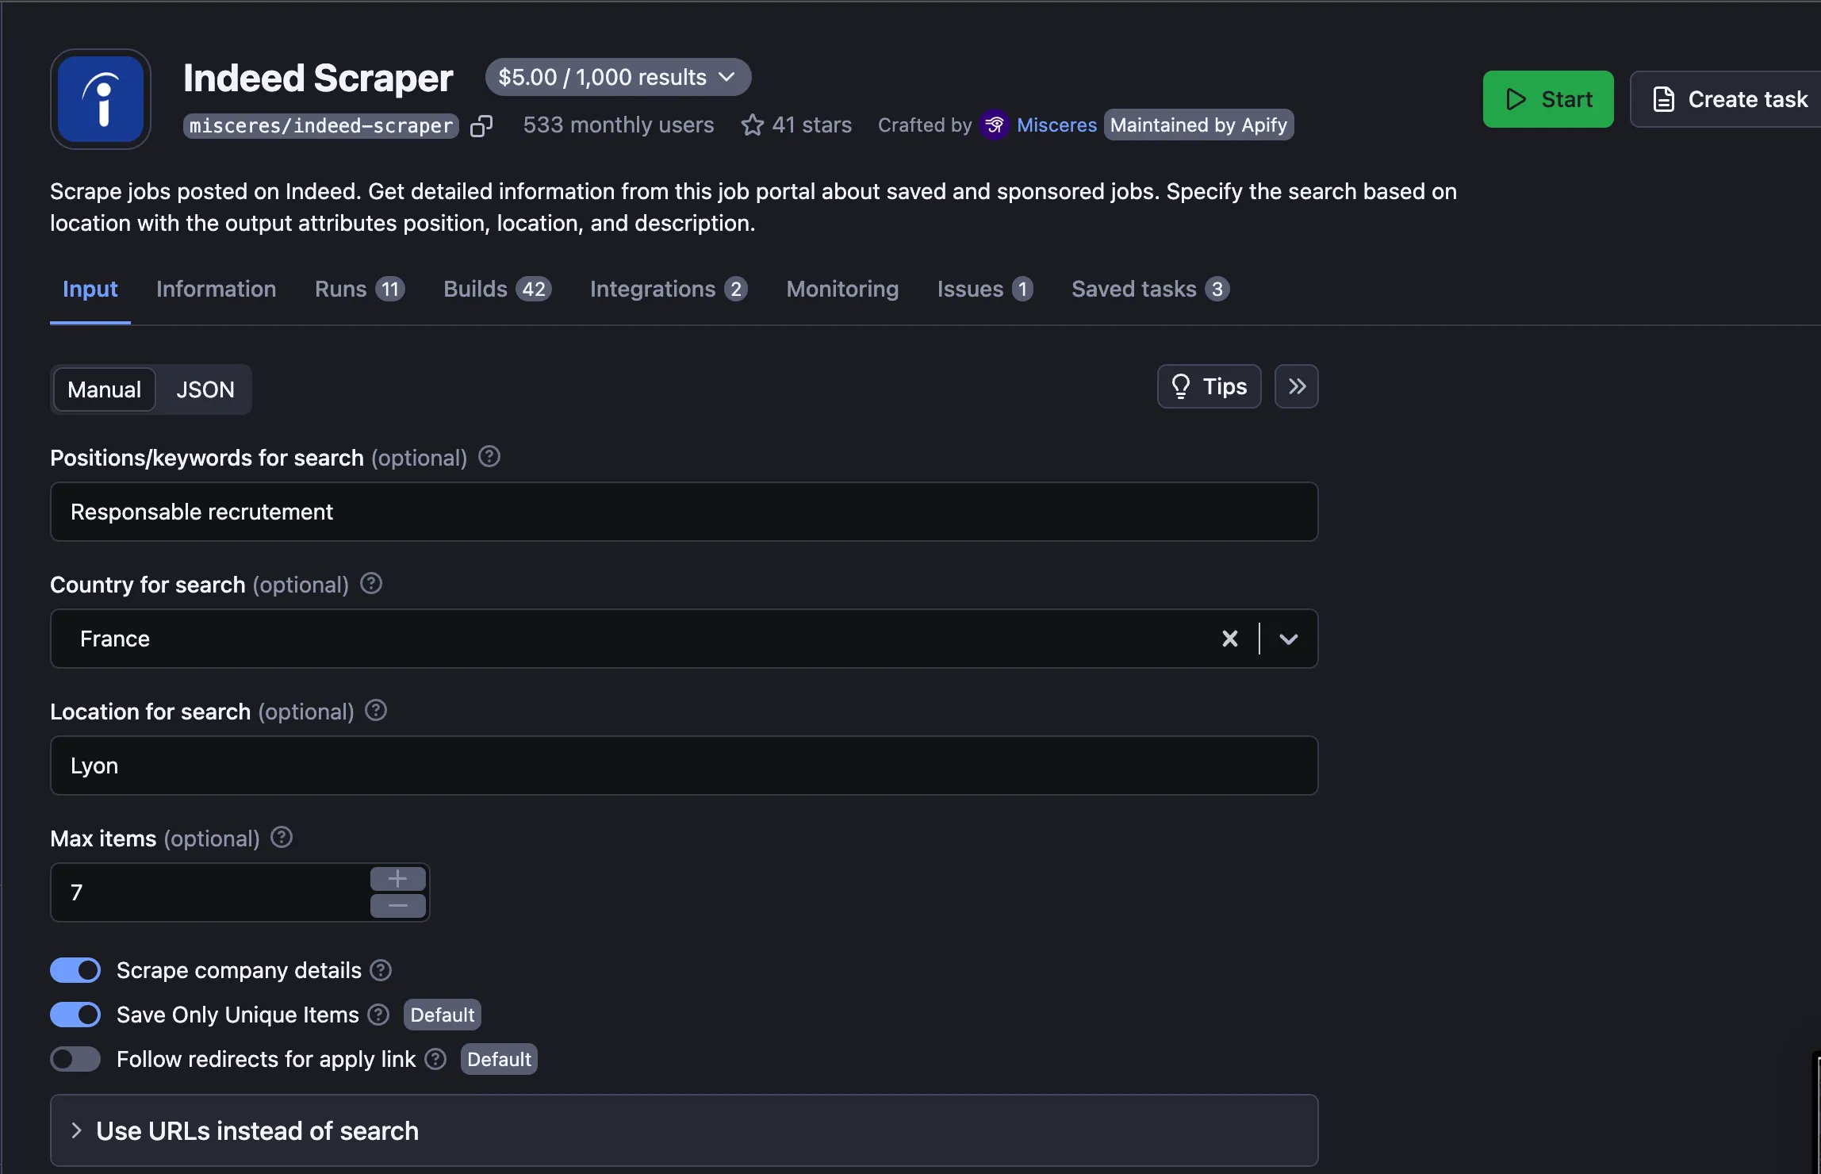This screenshot has width=1821, height=1174.
Task: Toggle the Scrape company details switch
Action: pos(75,969)
